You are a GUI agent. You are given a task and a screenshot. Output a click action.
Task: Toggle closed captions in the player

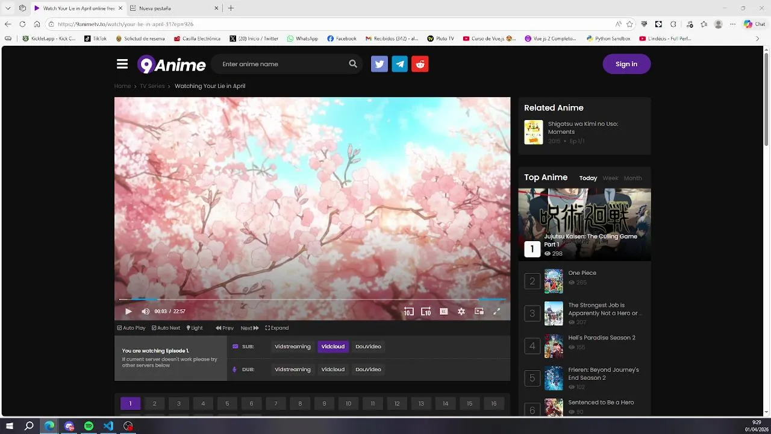pos(444,312)
